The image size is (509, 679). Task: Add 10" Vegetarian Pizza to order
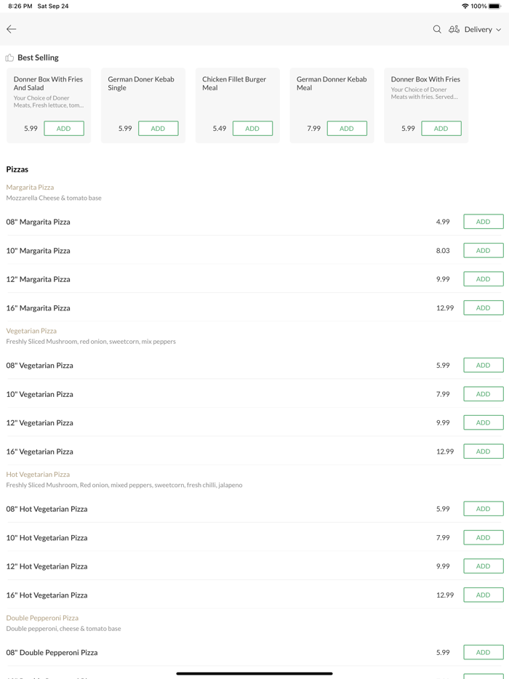(483, 394)
